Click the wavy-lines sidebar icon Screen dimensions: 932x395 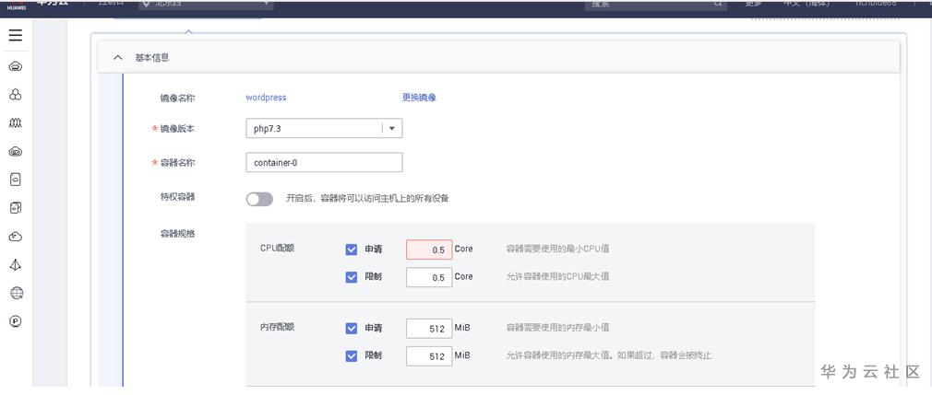pyautogui.click(x=16, y=123)
